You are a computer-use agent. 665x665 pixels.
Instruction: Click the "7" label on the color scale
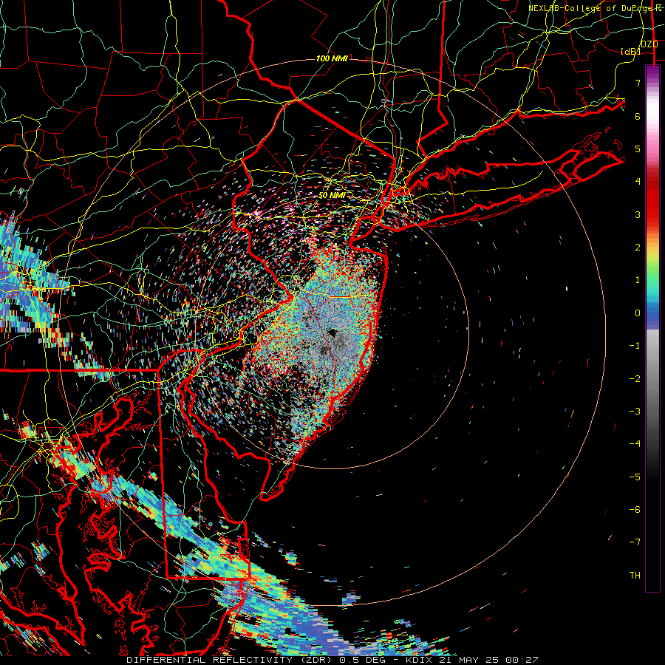click(x=638, y=83)
